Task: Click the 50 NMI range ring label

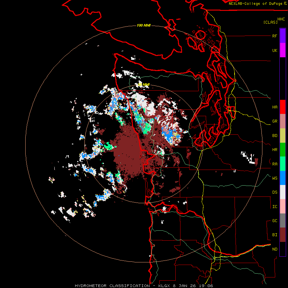Action: point(144,84)
